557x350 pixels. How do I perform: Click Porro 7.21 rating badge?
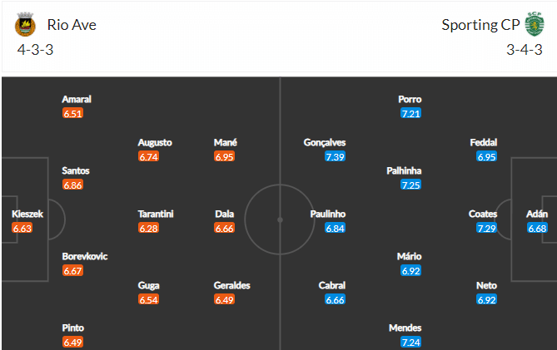pyautogui.click(x=410, y=113)
